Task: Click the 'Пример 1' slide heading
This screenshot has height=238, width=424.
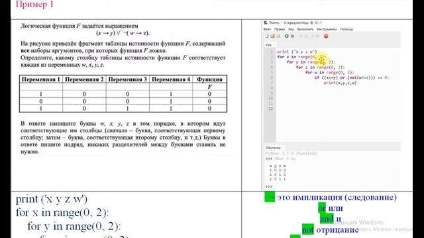Action: (x=34, y=5)
